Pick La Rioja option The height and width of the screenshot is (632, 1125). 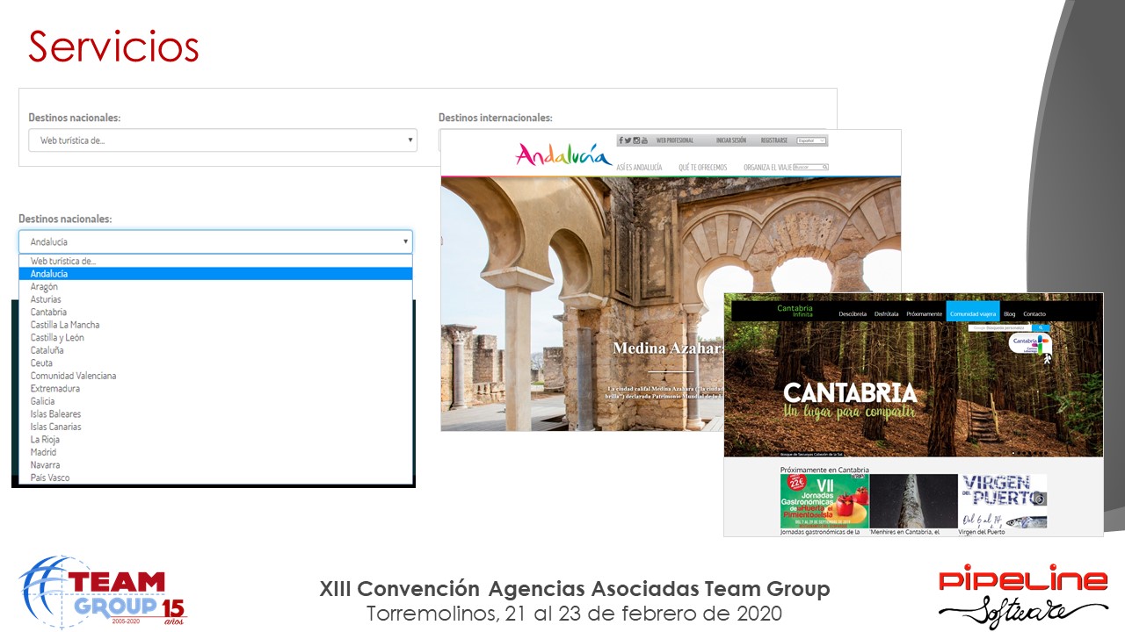(x=215, y=439)
